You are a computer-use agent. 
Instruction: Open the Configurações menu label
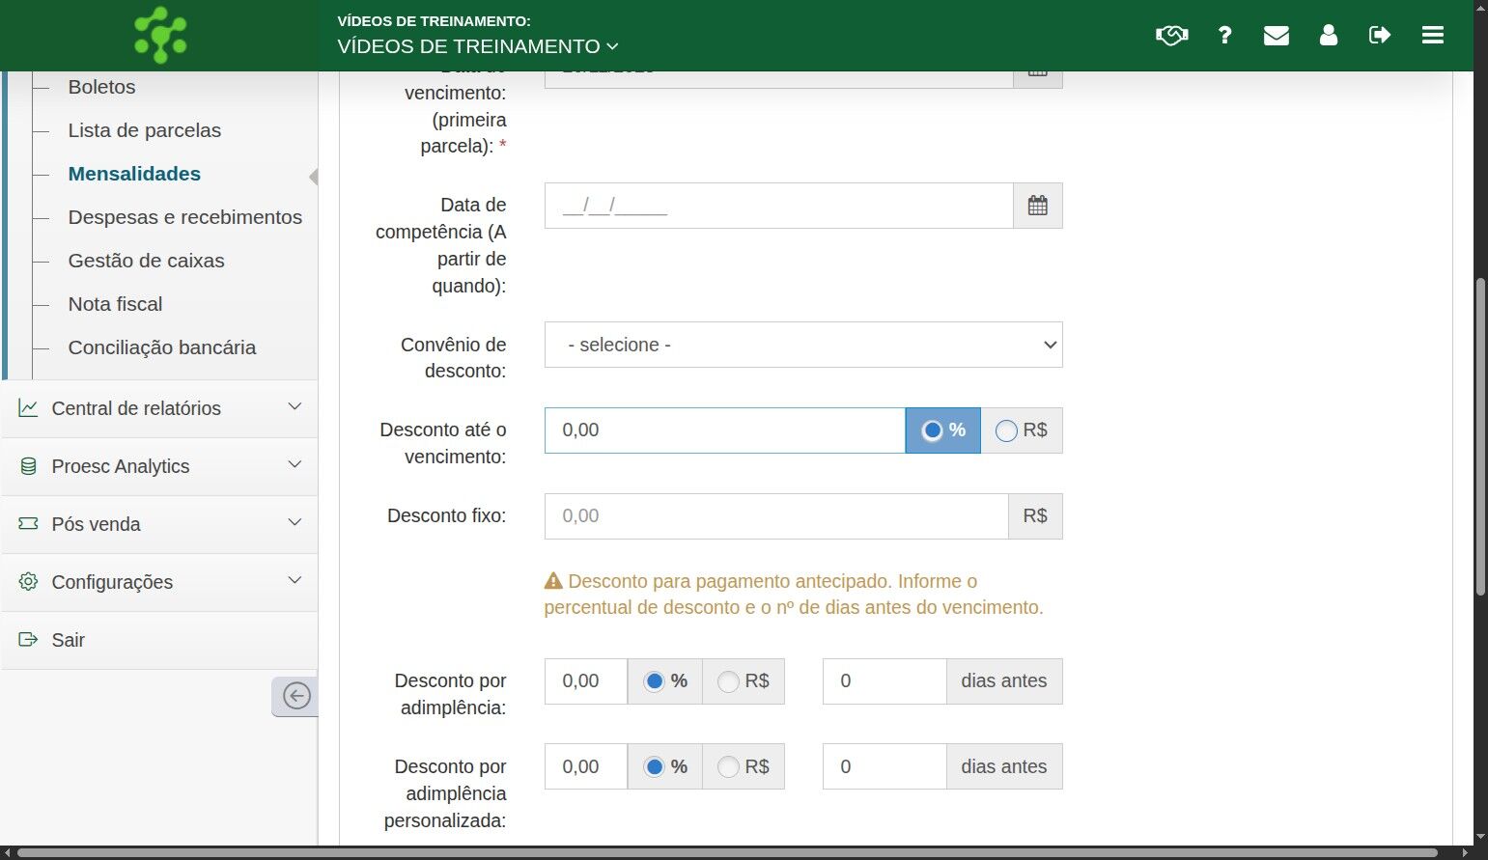tap(112, 582)
